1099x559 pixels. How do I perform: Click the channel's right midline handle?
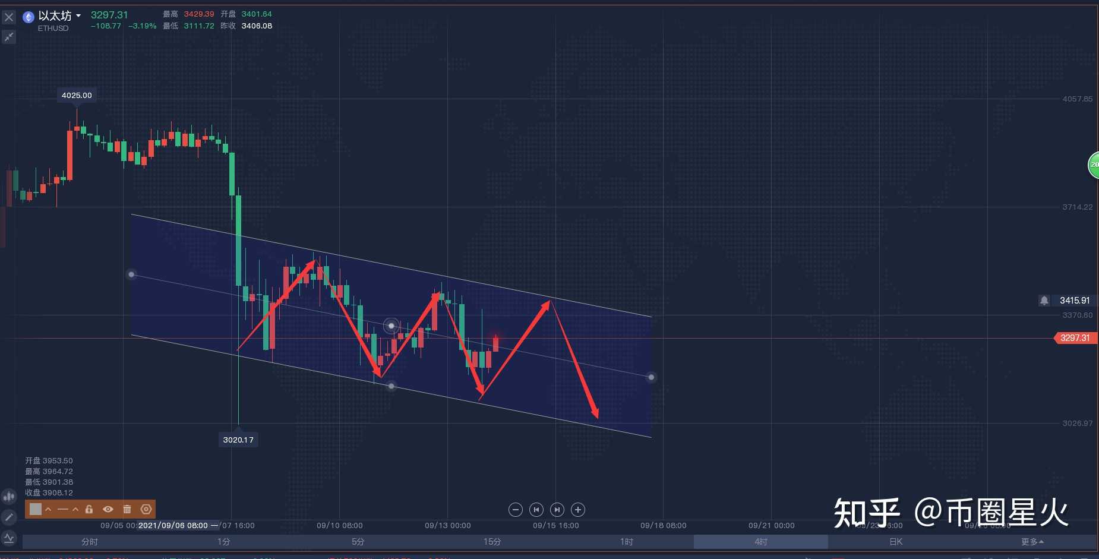(651, 377)
